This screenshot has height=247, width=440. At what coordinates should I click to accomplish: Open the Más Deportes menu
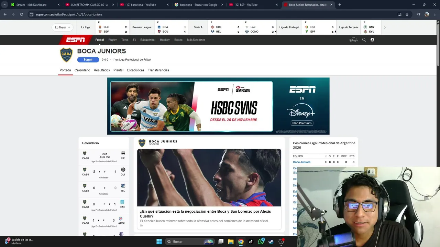(196, 40)
